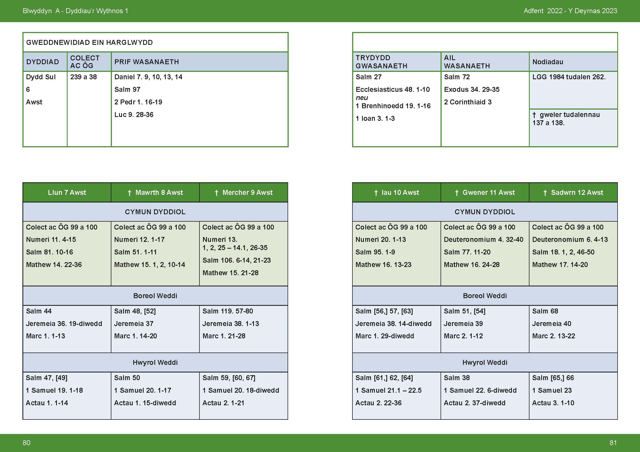Click the header 'Adfent 2022 - Y Deyrnas 2023'
The width and height of the screenshot is (640, 452).
click(x=570, y=11)
